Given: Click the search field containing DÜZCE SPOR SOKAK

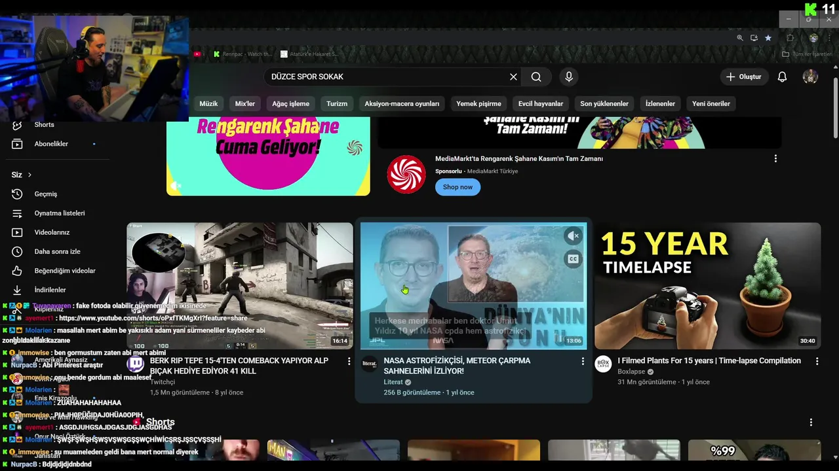Looking at the screenshot, I should (387, 77).
